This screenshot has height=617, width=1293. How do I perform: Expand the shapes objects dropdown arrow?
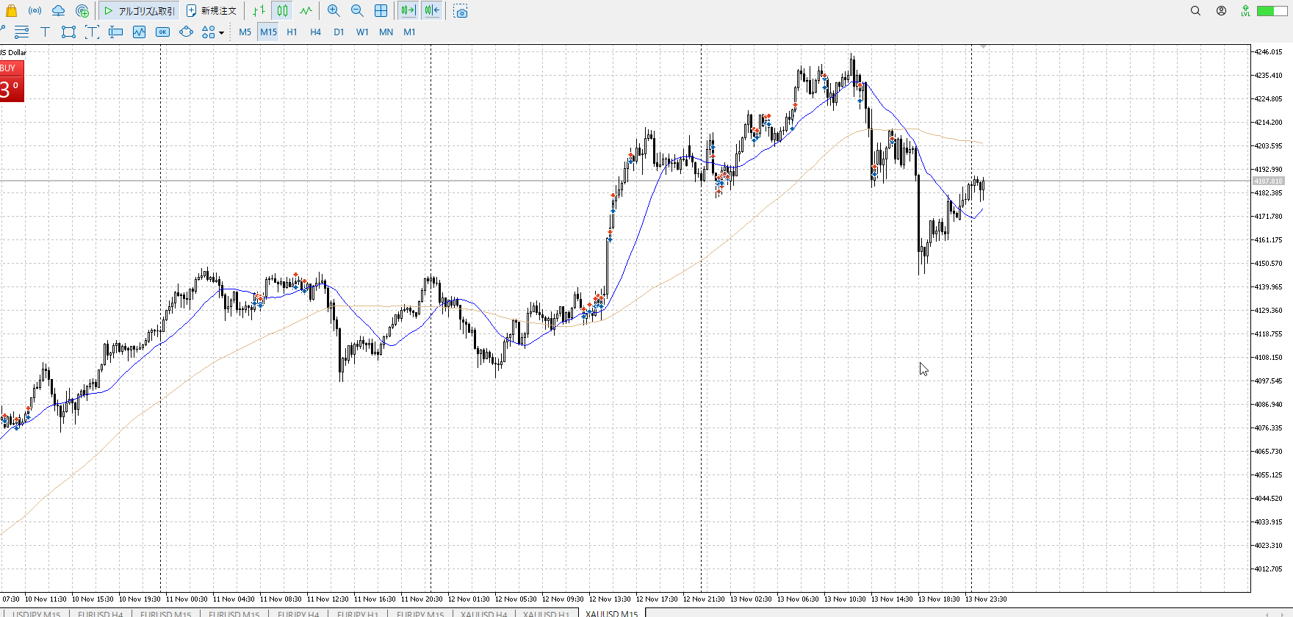(x=221, y=33)
